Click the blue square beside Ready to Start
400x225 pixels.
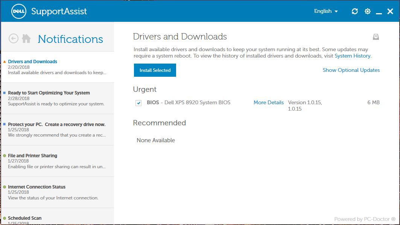(5, 93)
